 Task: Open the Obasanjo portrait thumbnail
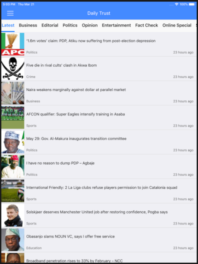13,240
